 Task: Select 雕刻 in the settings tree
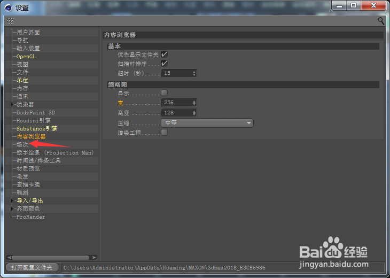pos(22,192)
